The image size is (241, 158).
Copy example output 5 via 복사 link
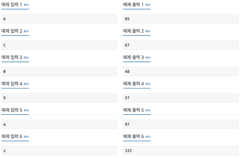click(x=148, y=110)
